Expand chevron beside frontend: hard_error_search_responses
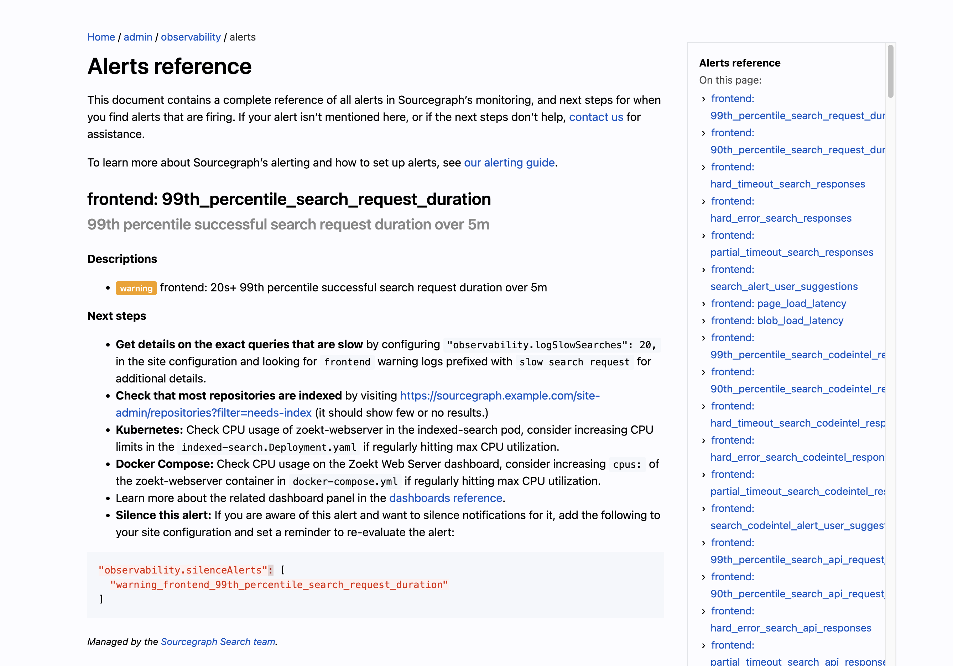This screenshot has height=666, width=953. [x=703, y=201]
